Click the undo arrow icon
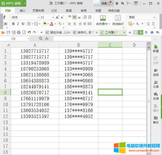 click(x=29, y=33)
